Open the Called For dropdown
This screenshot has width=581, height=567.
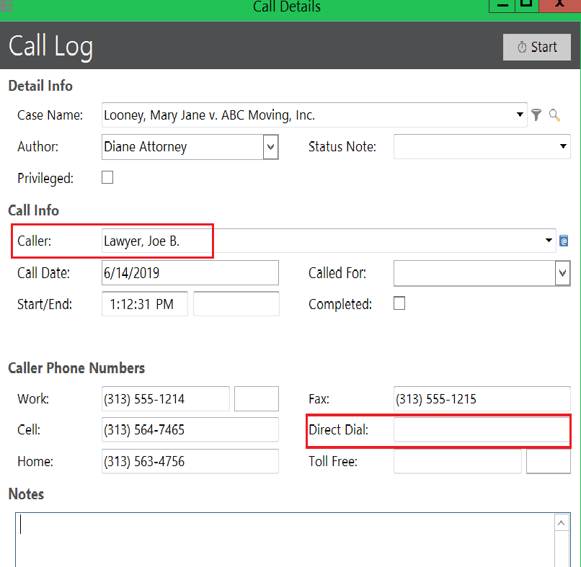pyautogui.click(x=562, y=273)
